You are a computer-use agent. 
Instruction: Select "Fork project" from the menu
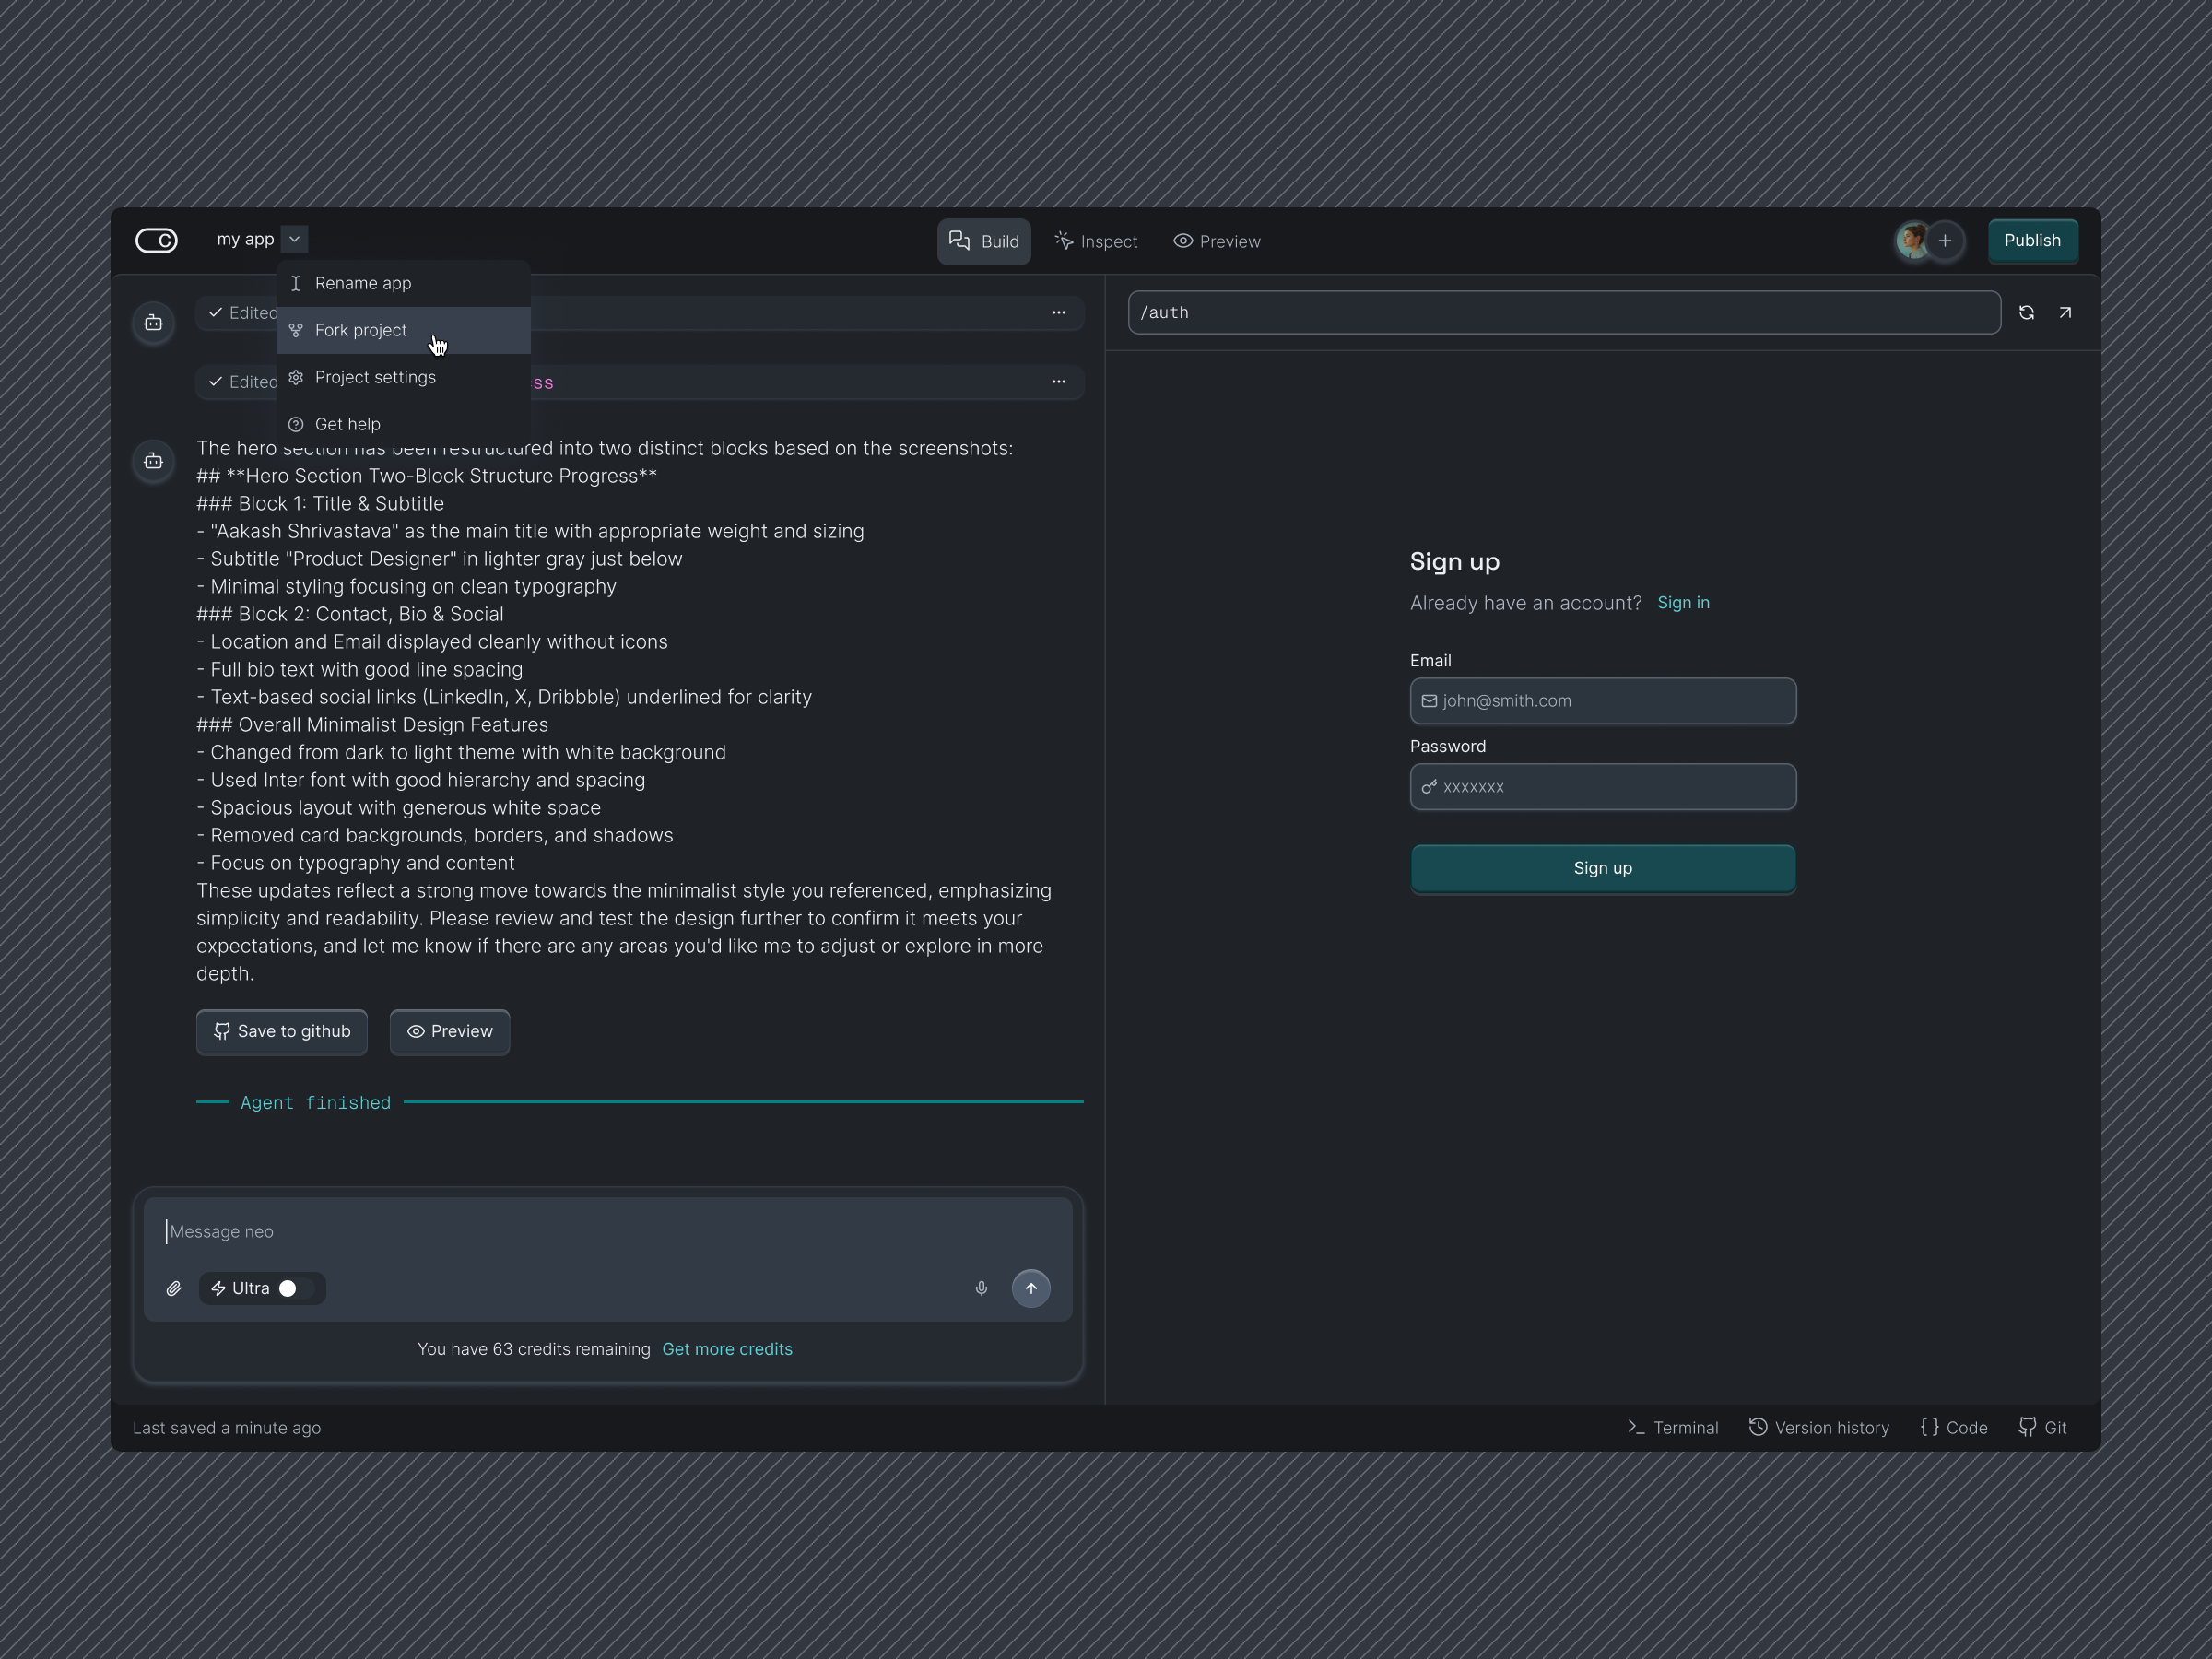360,330
